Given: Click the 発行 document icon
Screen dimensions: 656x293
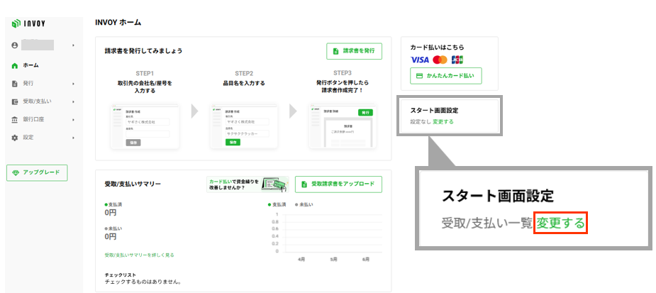Looking at the screenshot, I should click(x=15, y=84).
